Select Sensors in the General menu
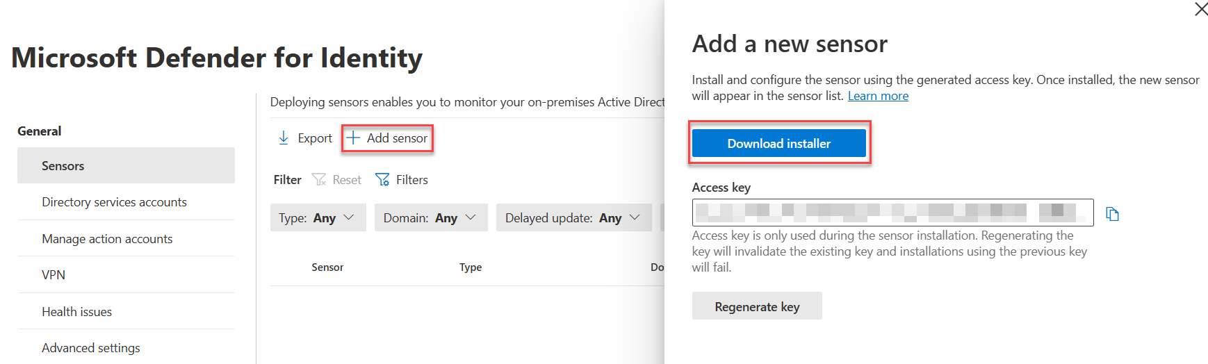This screenshot has width=1208, height=364. coord(63,166)
